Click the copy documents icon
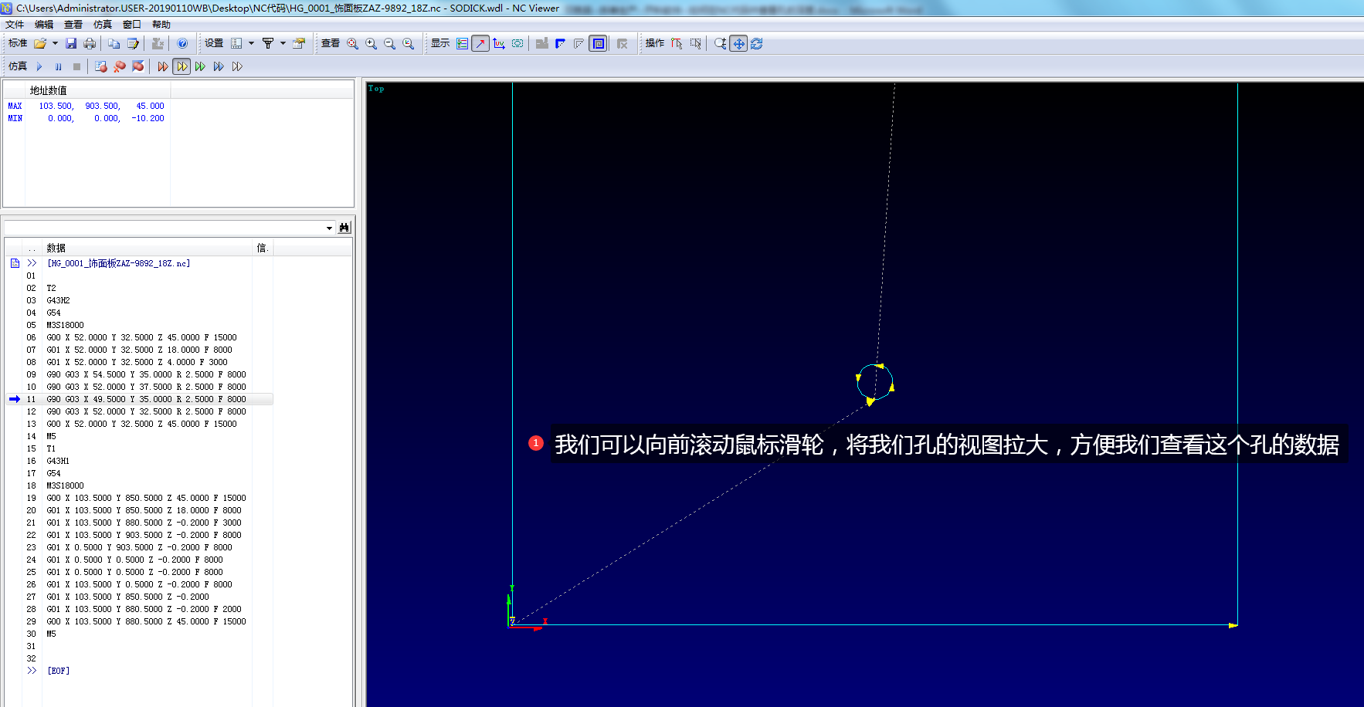This screenshot has width=1364, height=707. click(x=114, y=44)
